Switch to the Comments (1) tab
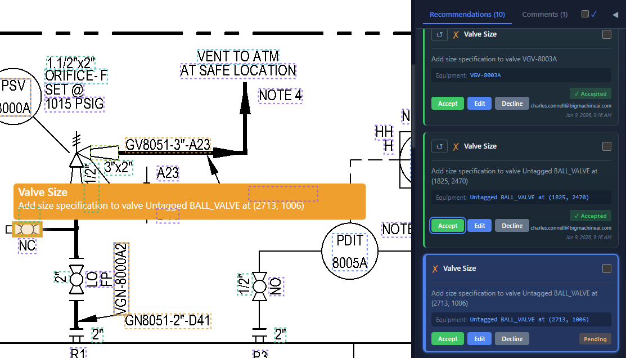Image resolution: width=626 pixels, height=358 pixels. pos(544,15)
